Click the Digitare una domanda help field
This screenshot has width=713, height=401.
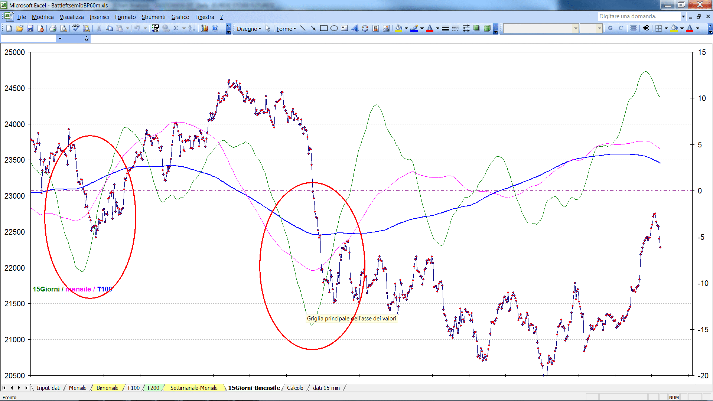tap(639, 16)
